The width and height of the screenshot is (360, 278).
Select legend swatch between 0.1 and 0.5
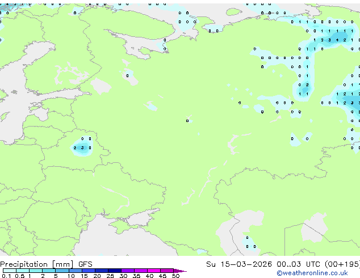point(10,271)
